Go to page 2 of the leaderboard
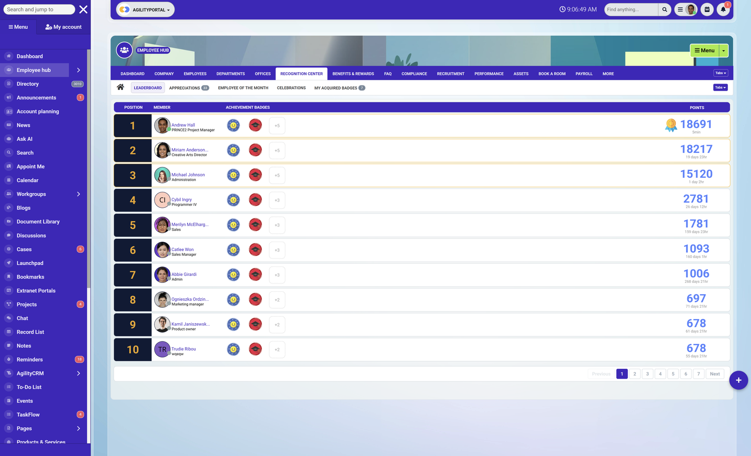The width and height of the screenshot is (751, 456). coord(635,374)
